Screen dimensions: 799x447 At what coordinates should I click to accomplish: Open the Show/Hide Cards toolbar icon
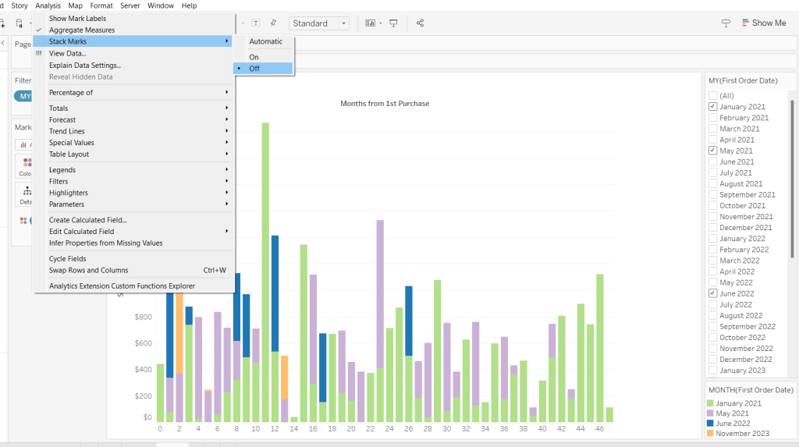point(371,23)
